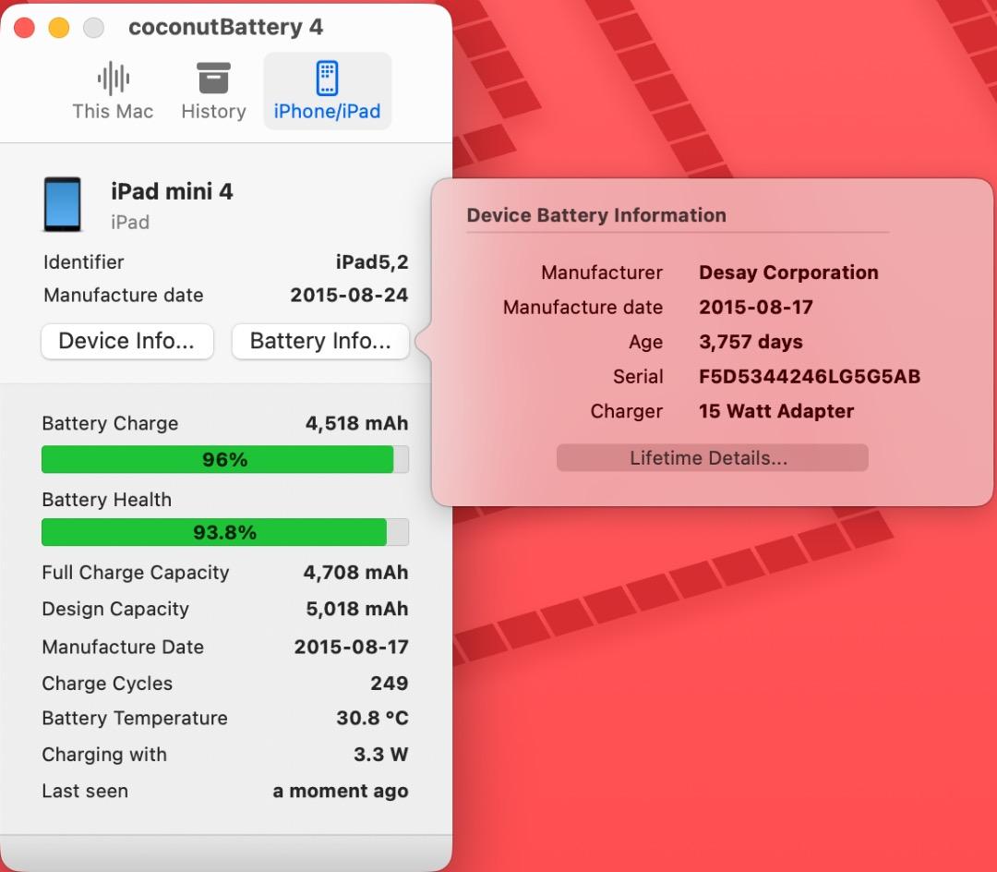Select the iPad mini 4 device thumbnail
This screenshot has height=872, width=997.
[x=62, y=203]
